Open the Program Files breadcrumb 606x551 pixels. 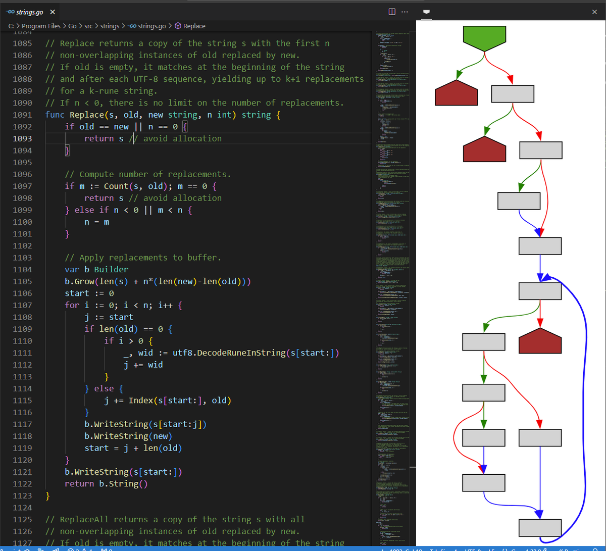(x=41, y=26)
